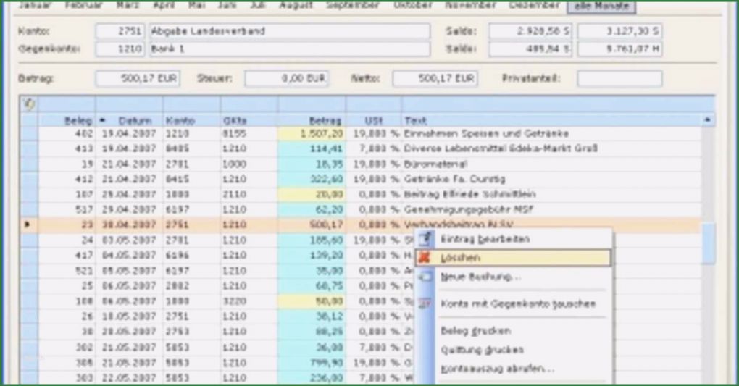739x386 pixels.
Task: Choose Beleg drucken from the context menu
Action: pyautogui.click(x=475, y=331)
